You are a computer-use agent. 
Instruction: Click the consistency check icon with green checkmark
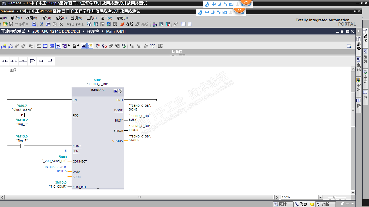point(124,46)
